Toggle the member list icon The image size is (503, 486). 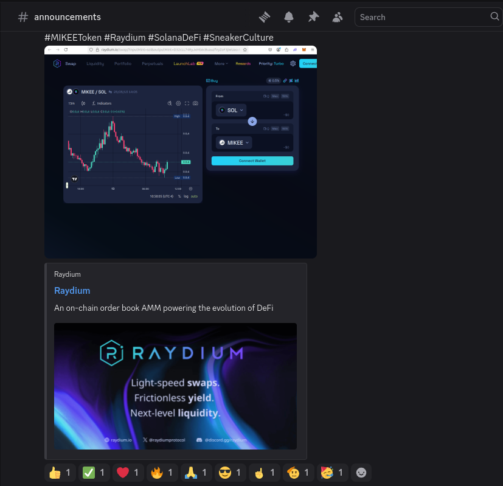[338, 17]
